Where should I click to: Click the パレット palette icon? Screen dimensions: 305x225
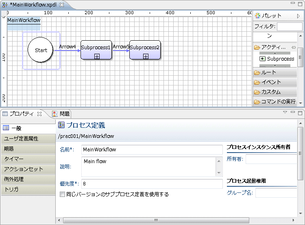pyautogui.click(x=257, y=16)
